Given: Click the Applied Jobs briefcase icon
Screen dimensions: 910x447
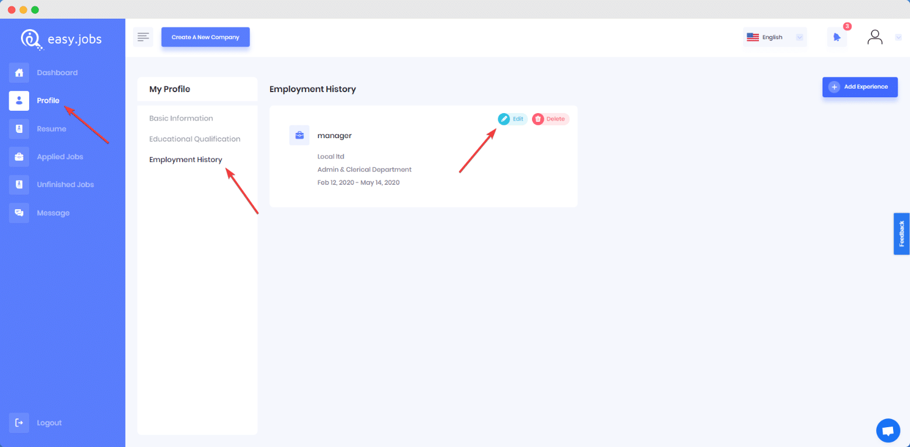Looking at the screenshot, I should (x=19, y=157).
